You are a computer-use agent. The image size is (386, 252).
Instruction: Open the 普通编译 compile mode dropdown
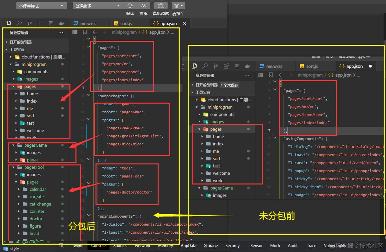pyautogui.click(x=98, y=6)
